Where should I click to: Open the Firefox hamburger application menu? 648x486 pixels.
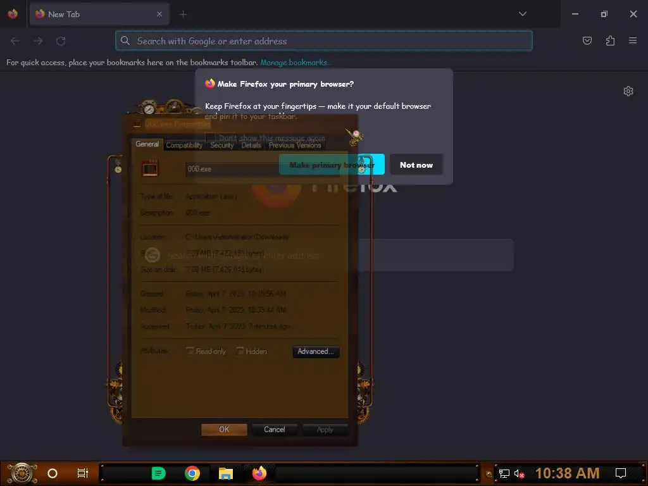[633, 40]
